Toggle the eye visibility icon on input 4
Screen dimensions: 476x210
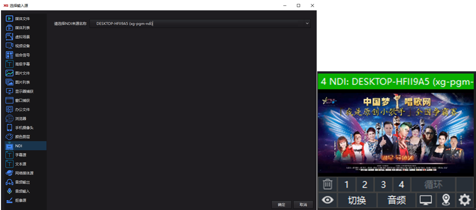327,200
